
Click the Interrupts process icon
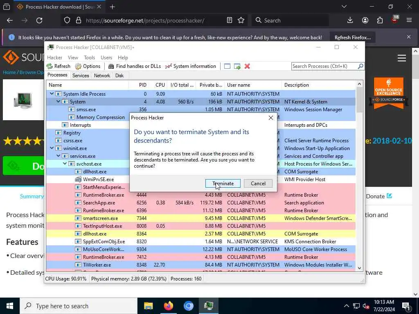[65, 125]
